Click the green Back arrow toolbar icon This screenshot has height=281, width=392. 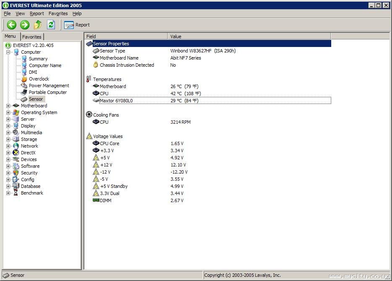(11, 25)
